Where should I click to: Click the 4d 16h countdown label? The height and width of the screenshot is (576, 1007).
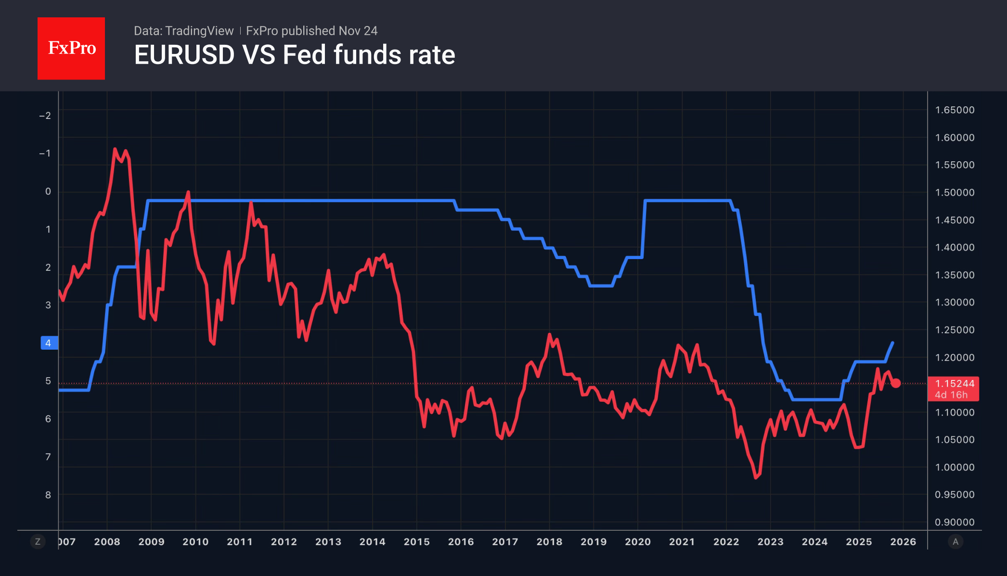tap(951, 395)
